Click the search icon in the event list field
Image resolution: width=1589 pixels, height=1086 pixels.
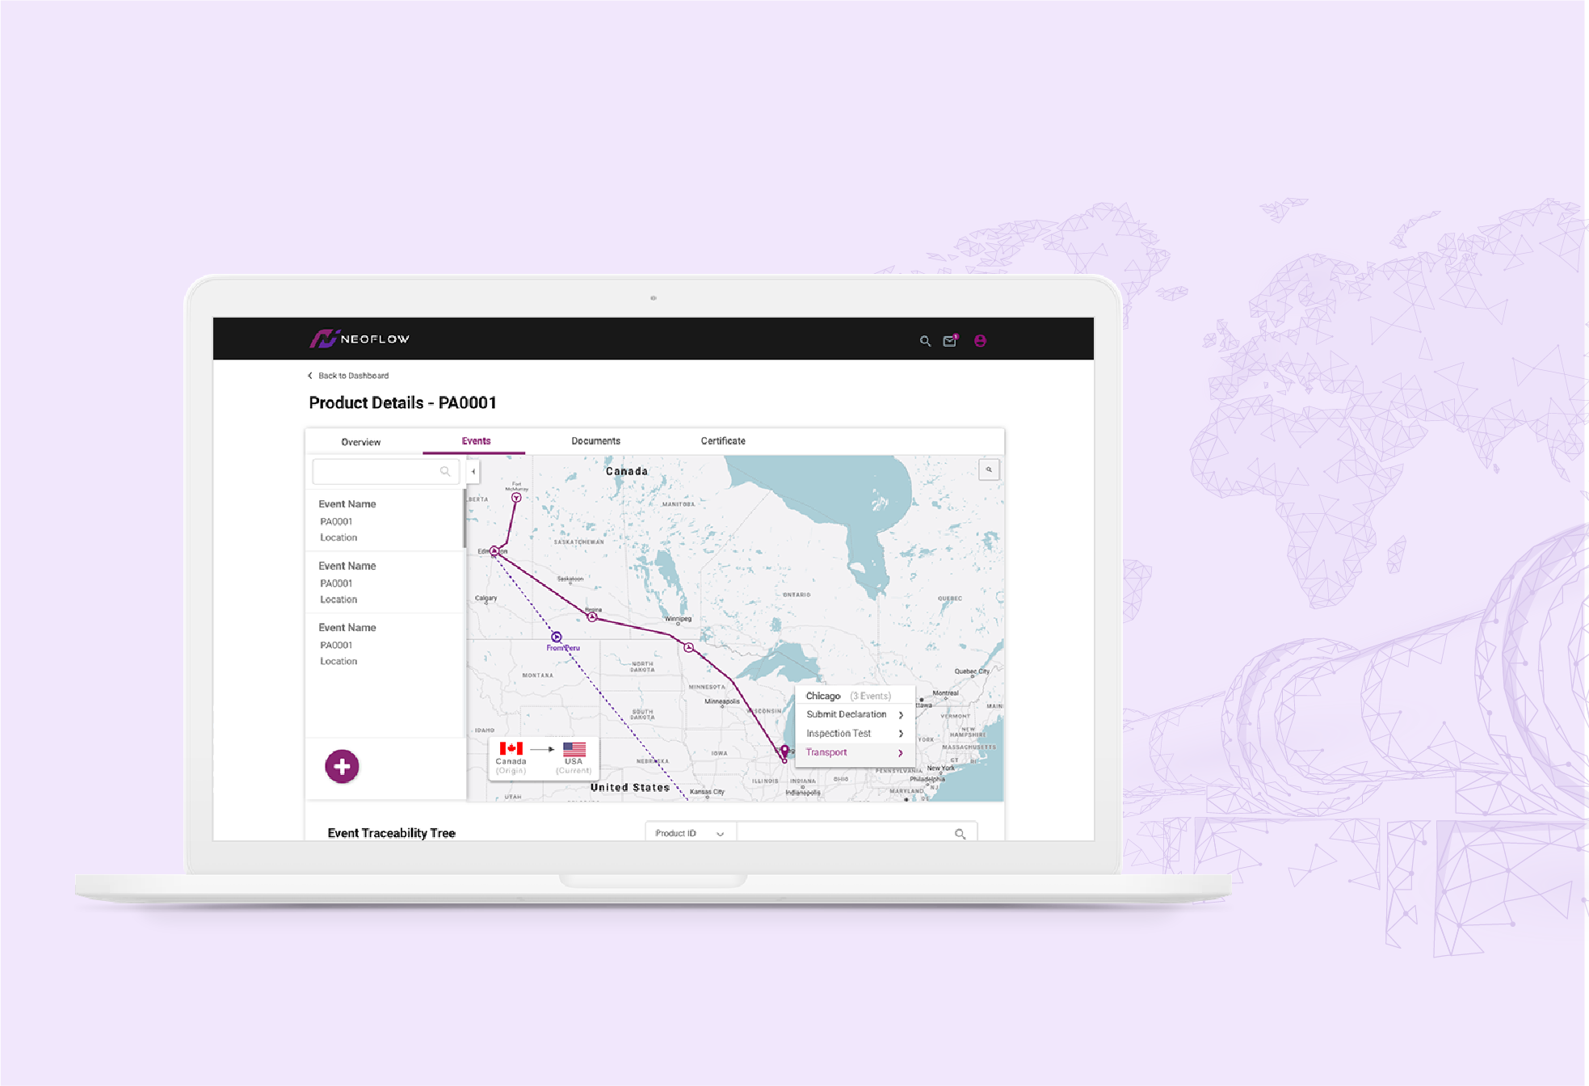(445, 471)
